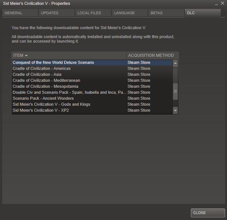Click the DLC list scrollbar thumb
The height and width of the screenshot is (220, 227).
[x=175, y=92]
